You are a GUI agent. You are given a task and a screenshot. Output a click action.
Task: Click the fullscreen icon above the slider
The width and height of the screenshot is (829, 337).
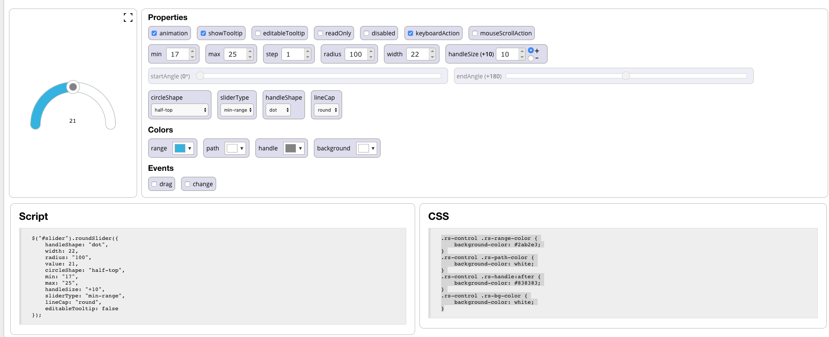click(128, 17)
